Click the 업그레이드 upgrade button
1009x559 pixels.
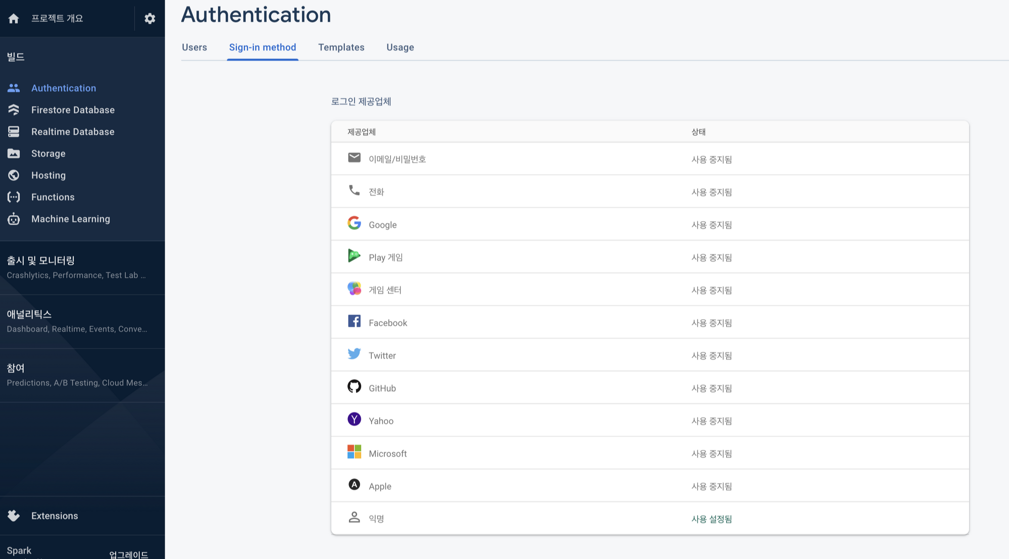click(129, 554)
